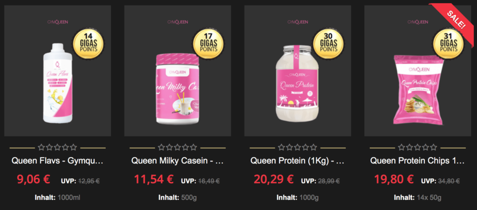Click GymQueen logo above Queen Flavs bottle
The image size is (477, 210).
pyautogui.click(x=57, y=22)
